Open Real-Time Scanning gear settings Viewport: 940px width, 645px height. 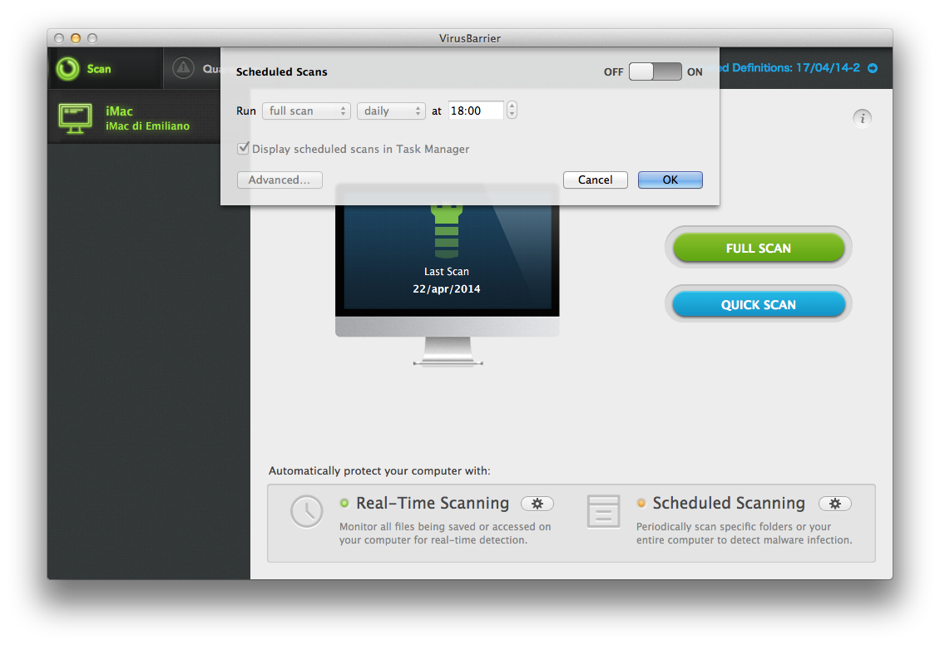tap(537, 505)
